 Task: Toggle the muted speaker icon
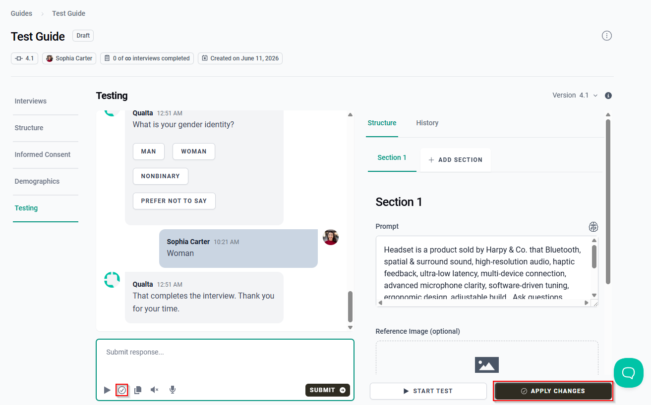155,390
